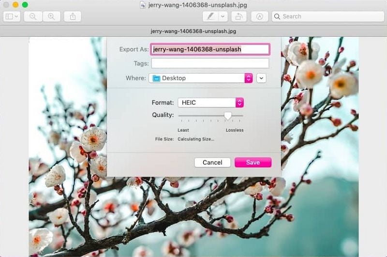Expand the markup pen dropdown arrow
The image size is (387, 257).
point(223,16)
